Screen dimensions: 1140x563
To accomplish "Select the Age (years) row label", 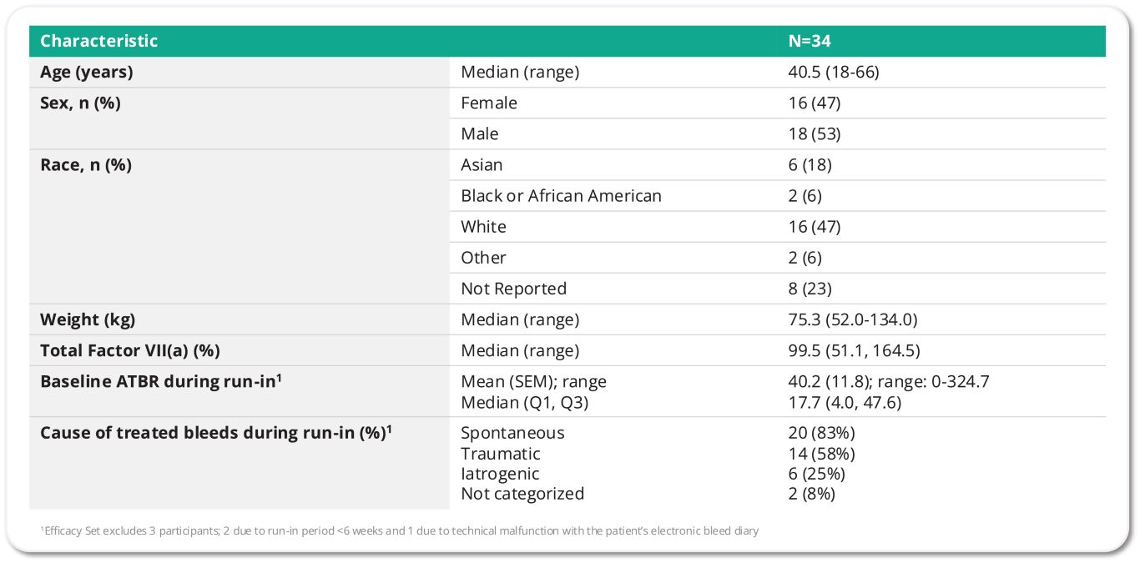I will [x=86, y=73].
